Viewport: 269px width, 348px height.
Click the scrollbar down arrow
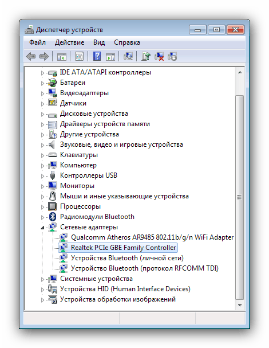point(240,306)
